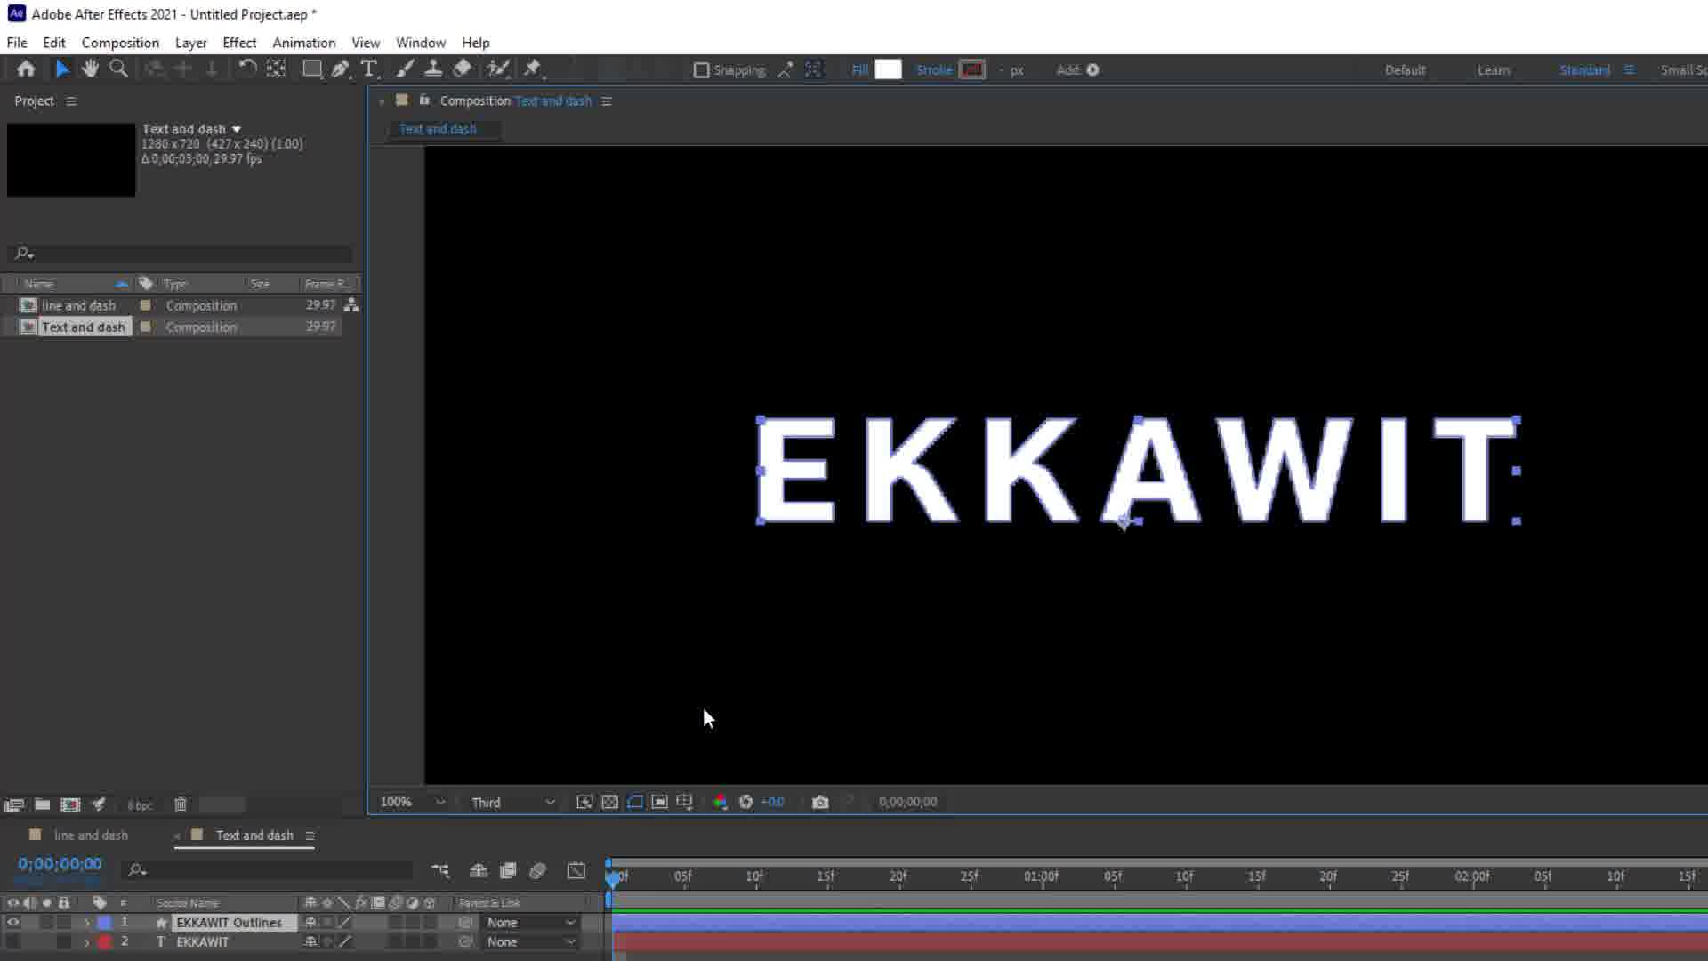Hide the EKKAWIT Outlines layer eye
The image size is (1708, 961).
pyautogui.click(x=12, y=923)
